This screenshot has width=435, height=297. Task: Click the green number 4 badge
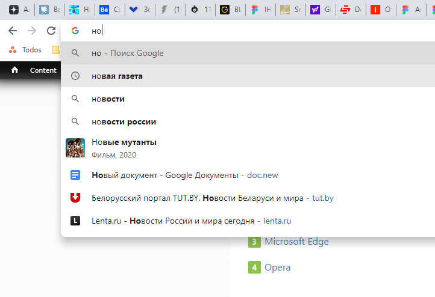click(254, 268)
